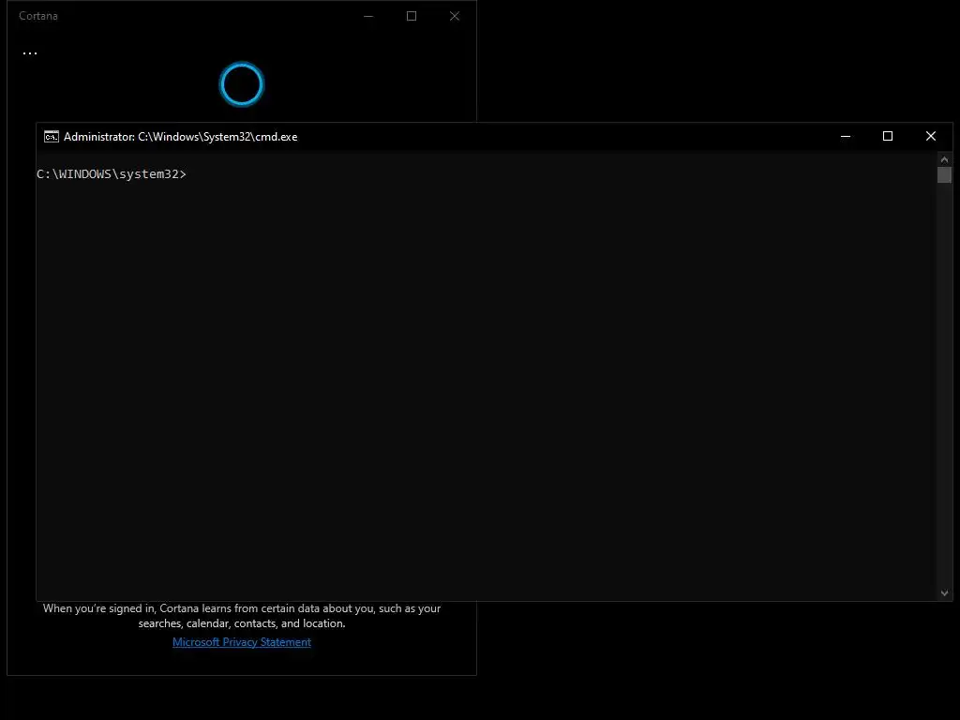
Task: Click the blue Cortana circle logo
Action: (242, 84)
